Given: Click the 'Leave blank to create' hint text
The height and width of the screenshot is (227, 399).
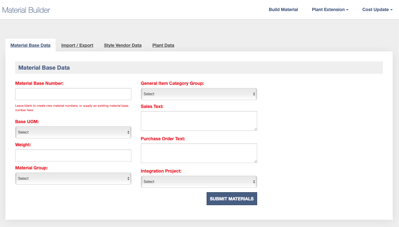Looking at the screenshot, I should click(72, 108).
